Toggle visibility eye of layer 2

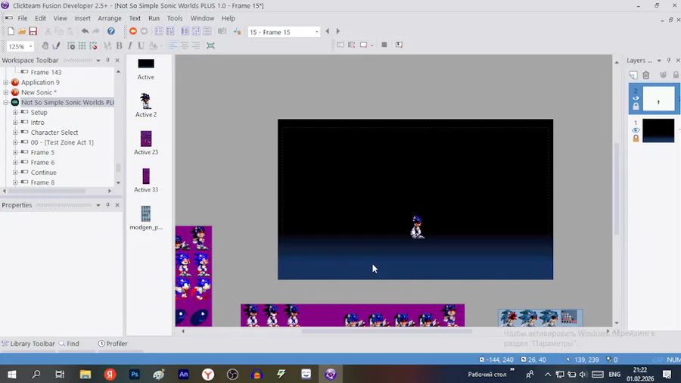(636, 98)
